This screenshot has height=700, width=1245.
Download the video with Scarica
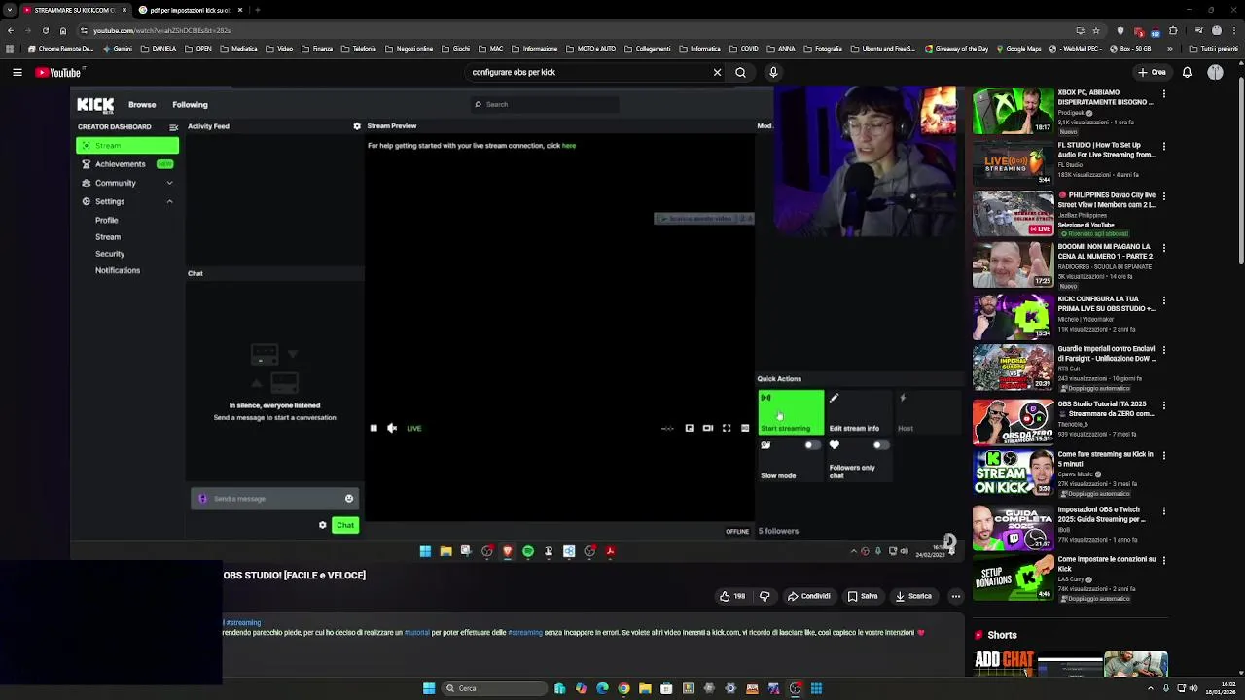pyautogui.click(x=914, y=596)
